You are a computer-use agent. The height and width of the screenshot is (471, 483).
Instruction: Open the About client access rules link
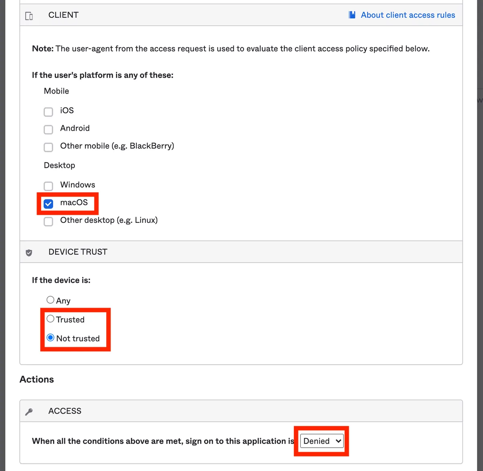[x=408, y=15]
